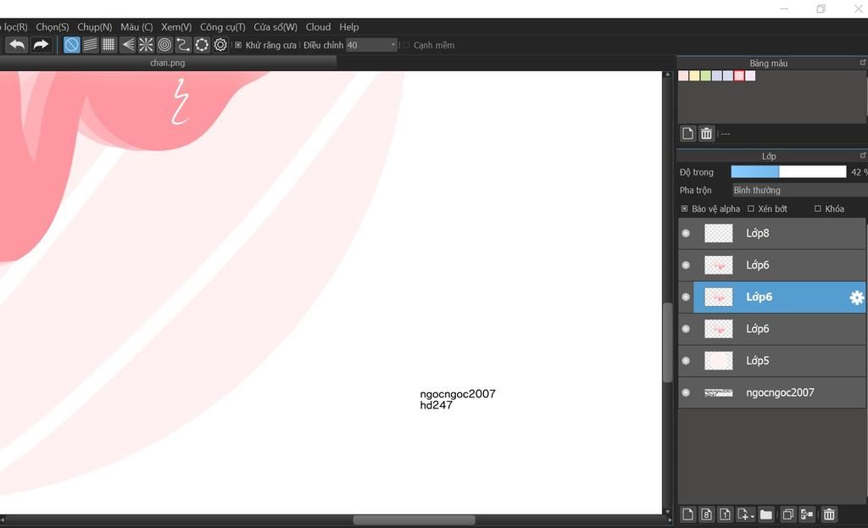
Task: Pick the yellow palette swatch
Action: 694,75
